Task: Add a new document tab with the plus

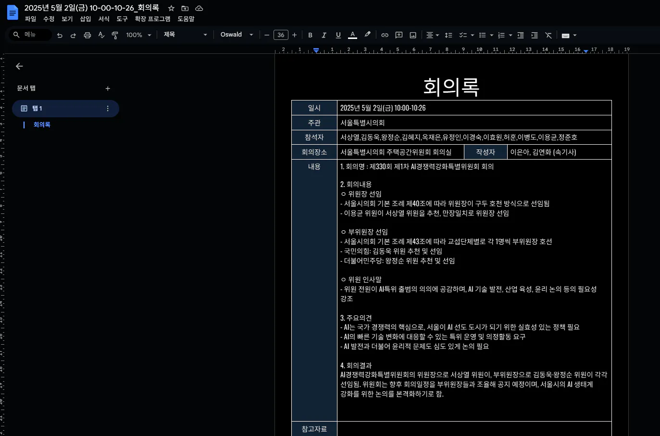Action: 108,88
